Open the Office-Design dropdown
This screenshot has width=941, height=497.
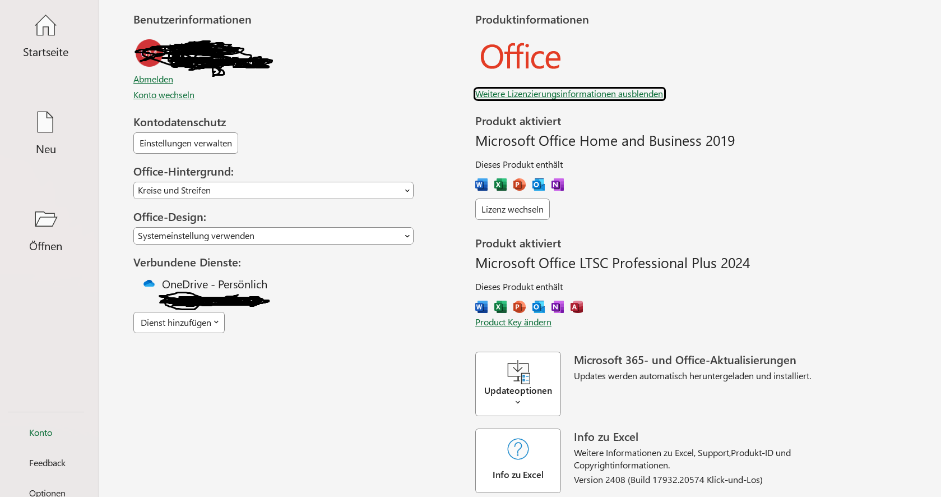[274, 236]
